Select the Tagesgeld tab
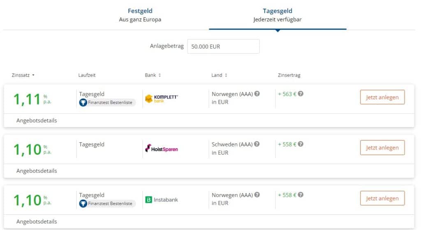This screenshot has width=421, height=230. coord(278,15)
